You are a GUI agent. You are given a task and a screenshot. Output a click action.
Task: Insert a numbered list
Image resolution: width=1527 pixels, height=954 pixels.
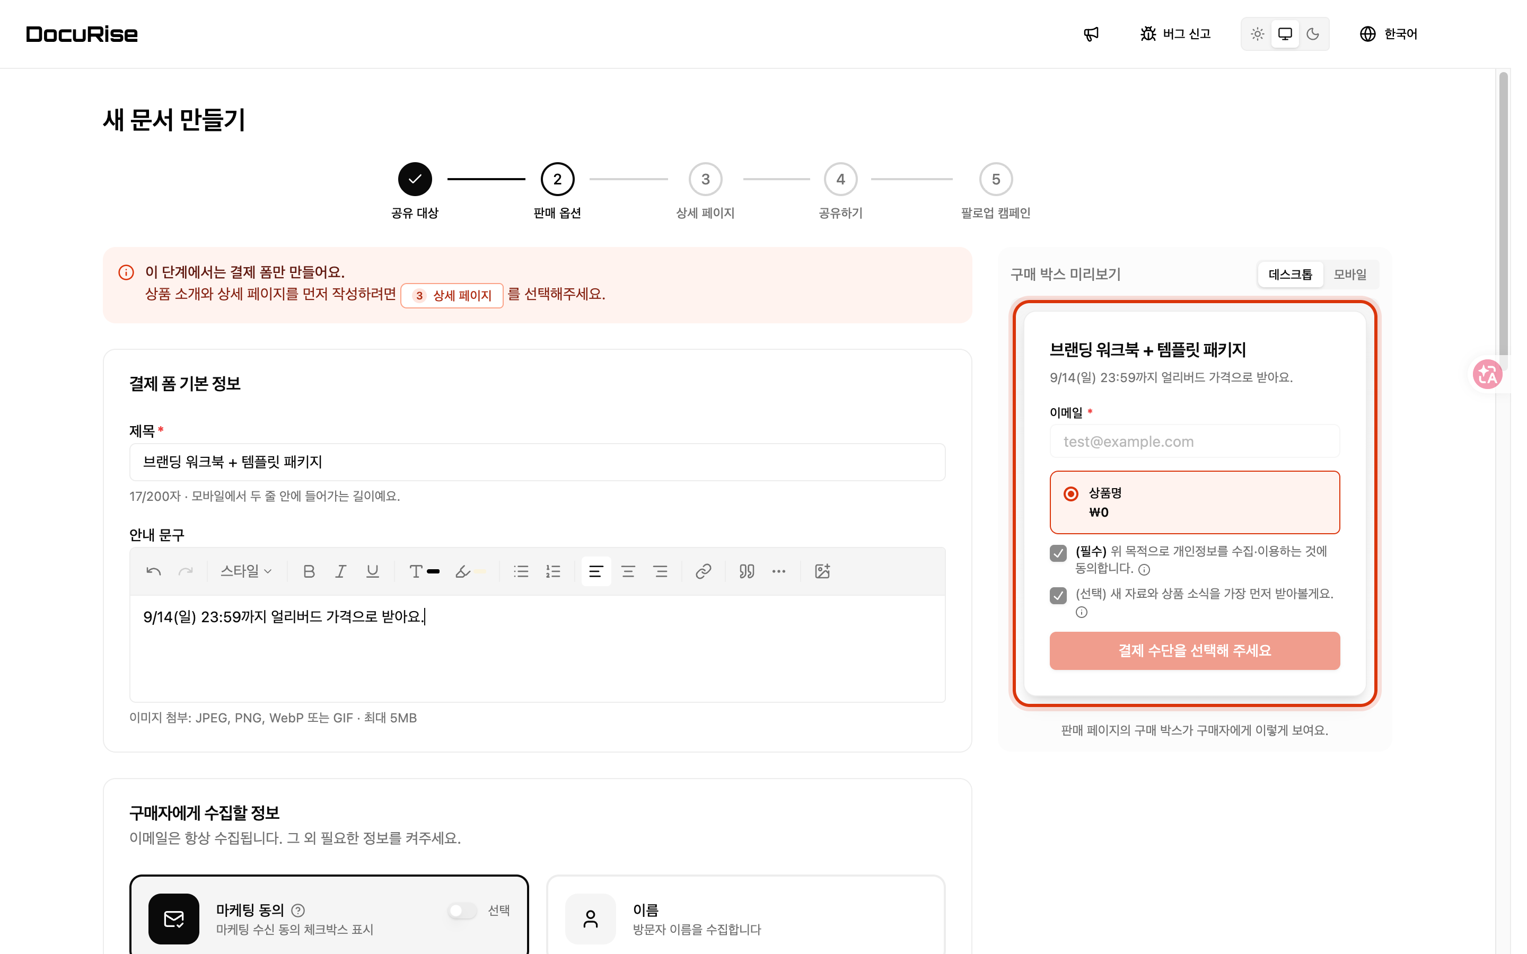coord(554,572)
